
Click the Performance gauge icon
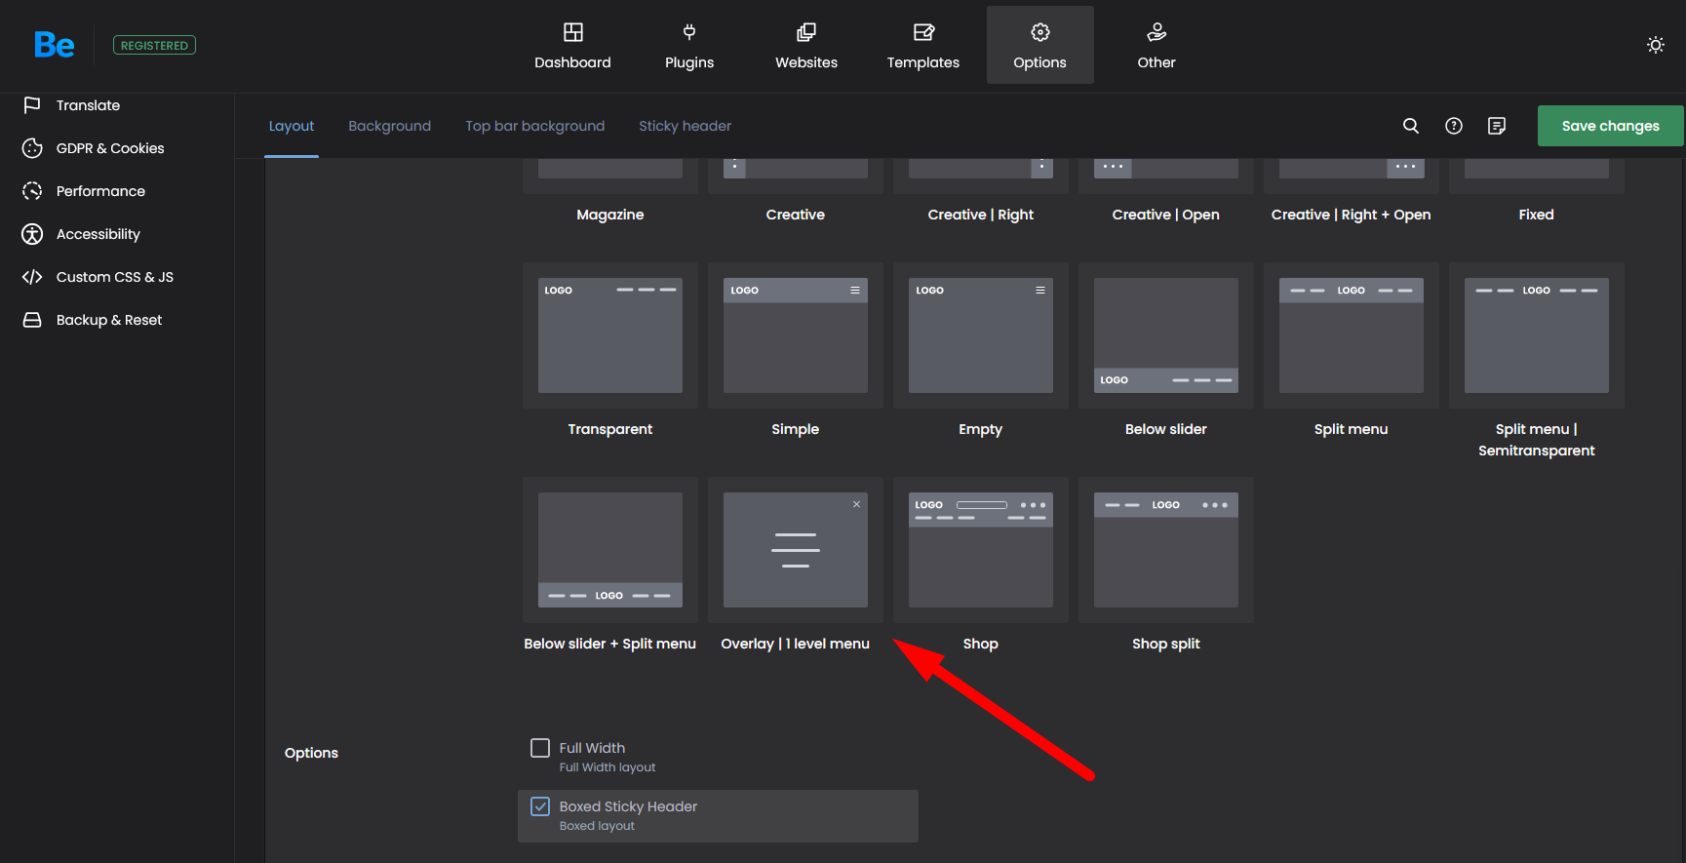pyautogui.click(x=32, y=191)
